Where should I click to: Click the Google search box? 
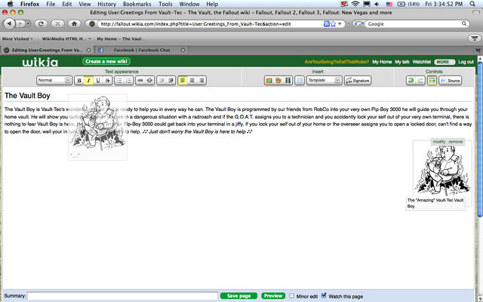[x=414, y=23]
